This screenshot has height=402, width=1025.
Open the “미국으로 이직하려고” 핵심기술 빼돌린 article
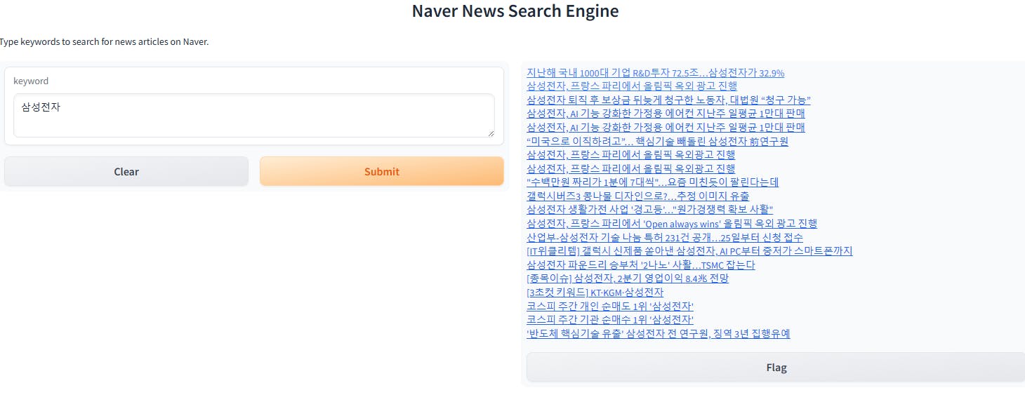coord(657,141)
